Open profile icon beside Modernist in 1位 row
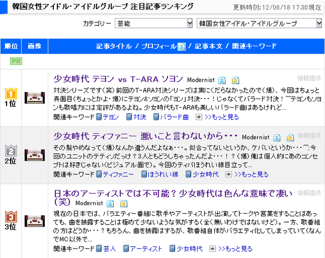This screenshot has width=325, height=258. (x=222, y=80)
